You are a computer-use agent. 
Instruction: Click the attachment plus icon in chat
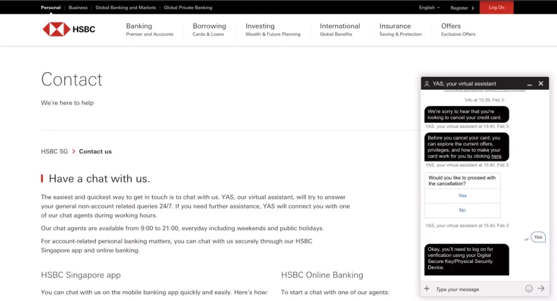coord(427,289)
